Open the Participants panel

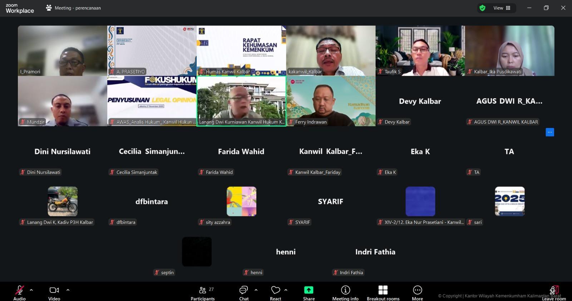(203, 293)
